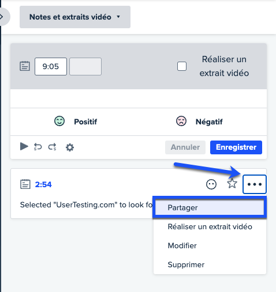Mark the note as Négatif

click(x=199, y=122)
